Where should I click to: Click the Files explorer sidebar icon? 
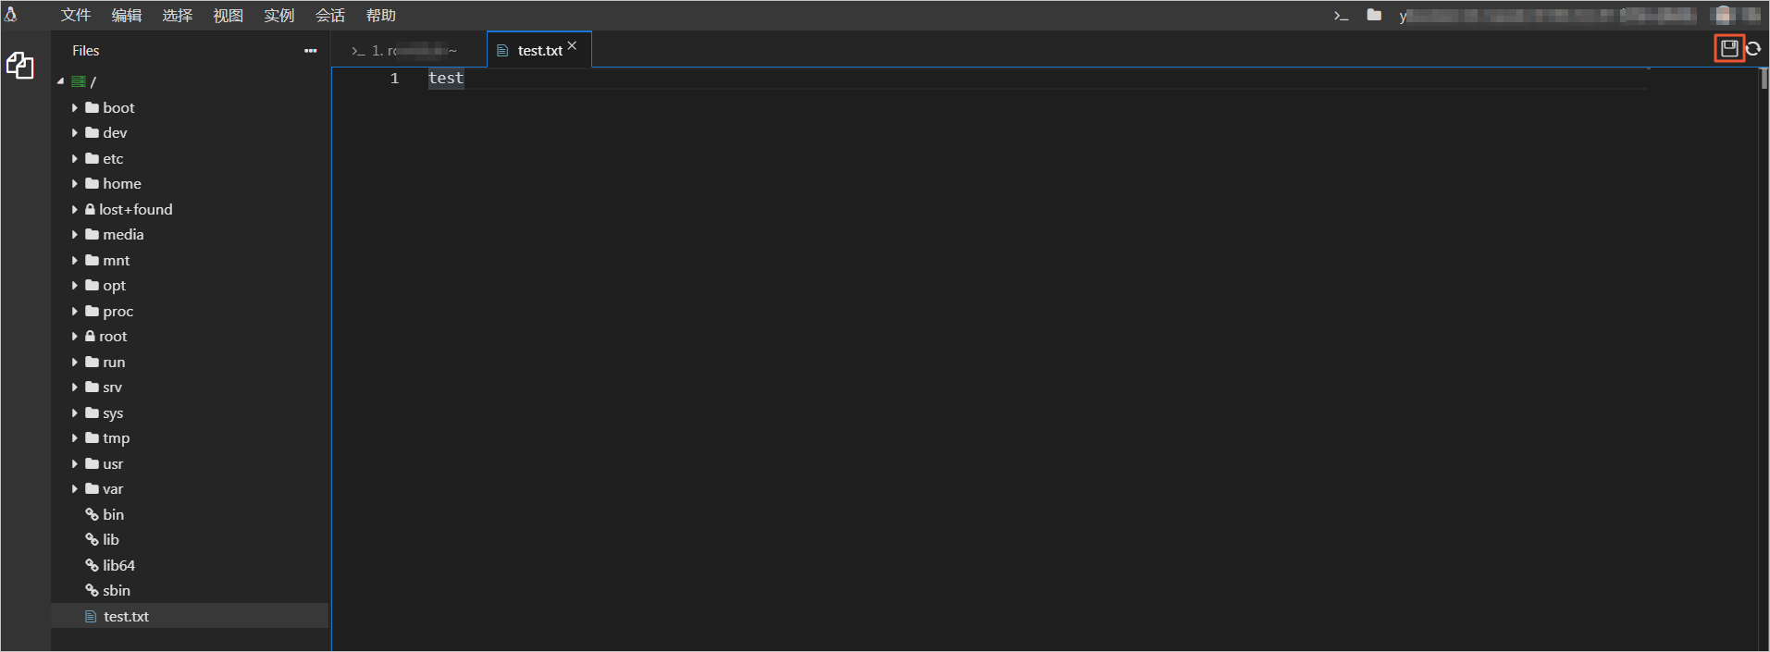(20, 66)
